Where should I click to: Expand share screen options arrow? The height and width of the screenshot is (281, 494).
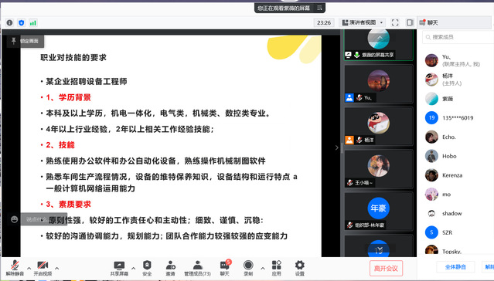pyautogui.click(x=133, y=268)
